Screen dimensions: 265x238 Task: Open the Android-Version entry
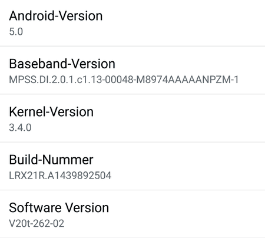[x=132, y=23]
